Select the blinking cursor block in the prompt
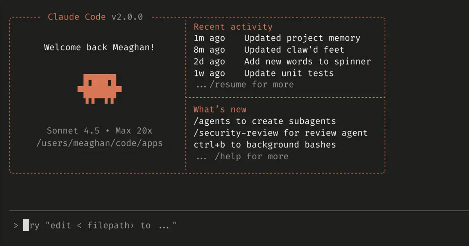 pos(25,225)
